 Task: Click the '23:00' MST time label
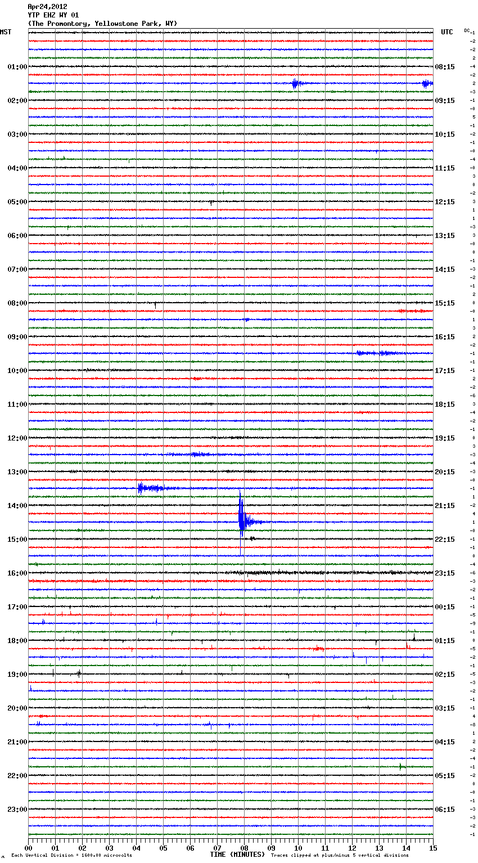[17, 810]
